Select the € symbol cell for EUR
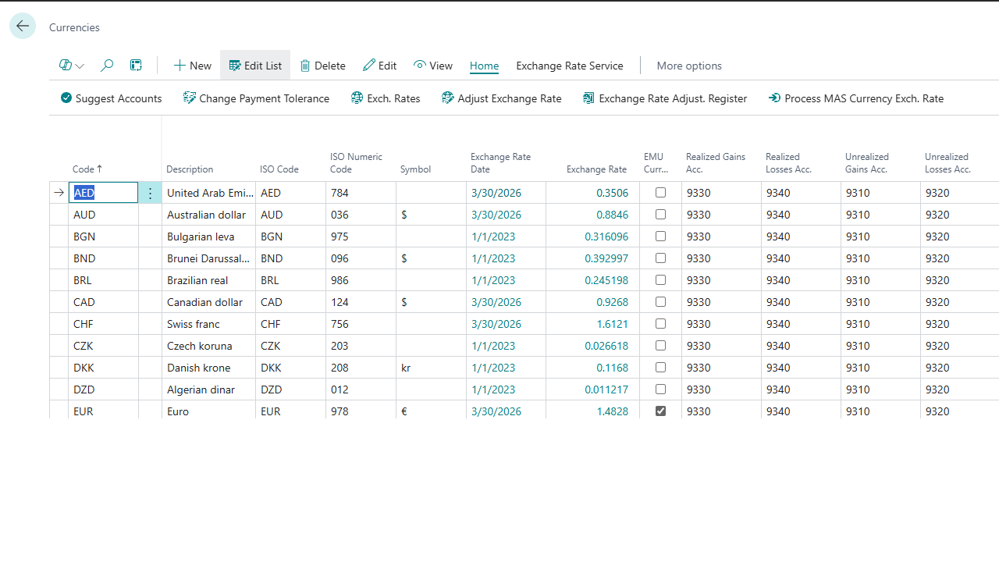Viewport: 999px width, 562px height. click(x=431, y=411)
